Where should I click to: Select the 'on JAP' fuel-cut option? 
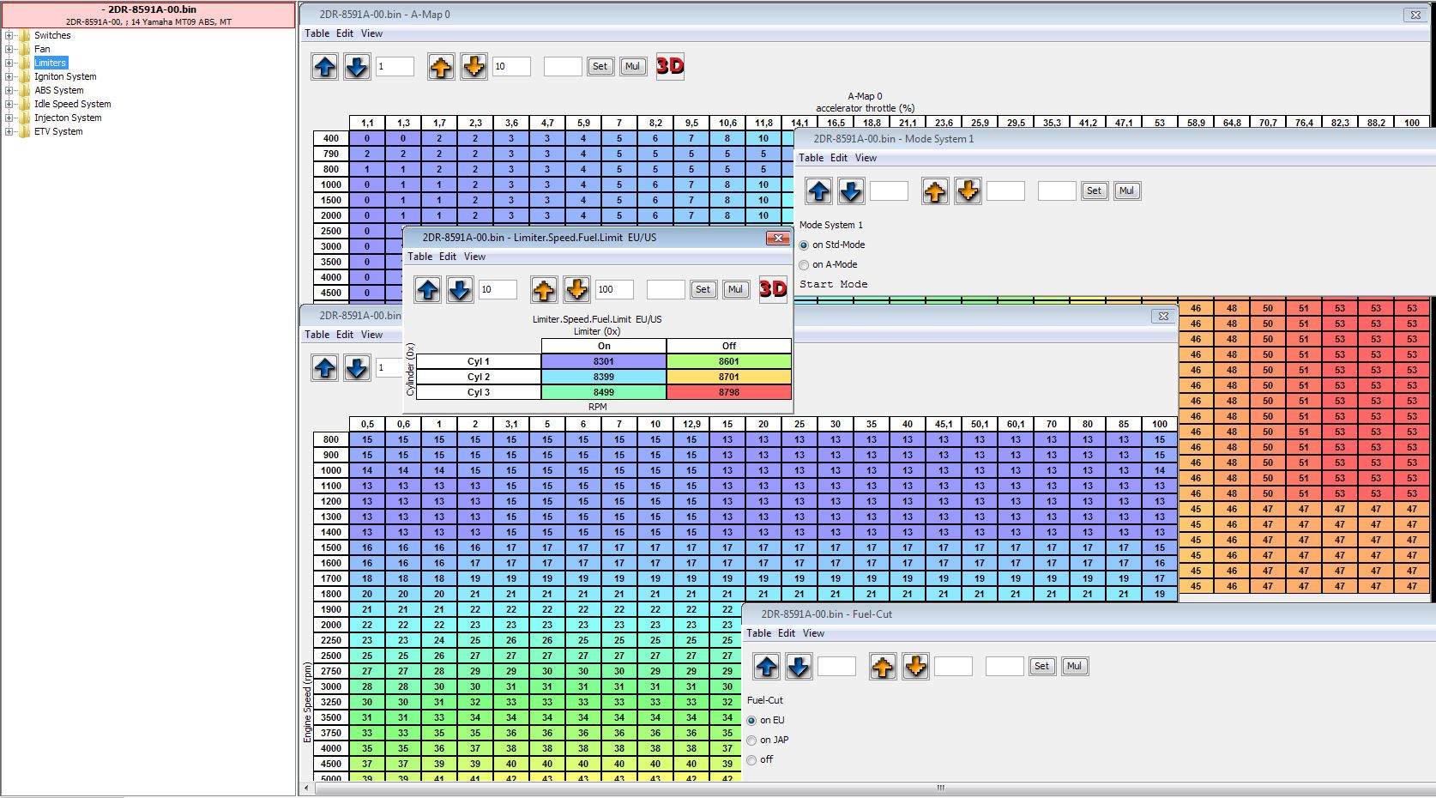coord(752,741)
